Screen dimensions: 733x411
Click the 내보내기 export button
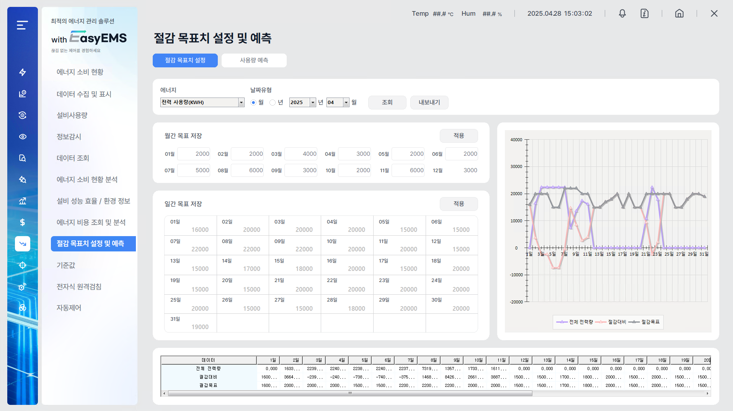pos(429,103)
